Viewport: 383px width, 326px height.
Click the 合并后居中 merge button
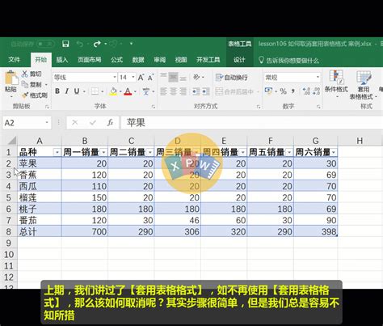[x=235, y=91]
